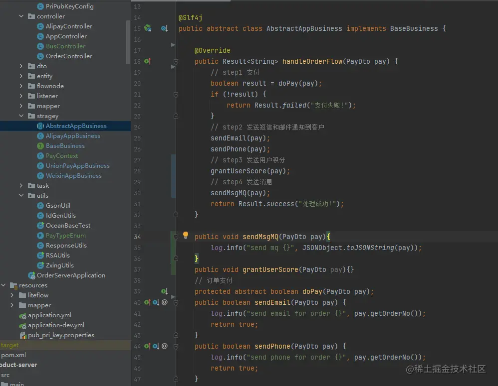The height and width of the screenshot is (386, 498).
Task: Click the light bulb quick-fix icon at line 34
Action: [x=186, y=235]
